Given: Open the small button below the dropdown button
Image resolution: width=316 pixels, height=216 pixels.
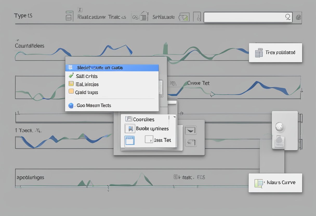Looking at the screenshot, I should [x=190, y=142].
